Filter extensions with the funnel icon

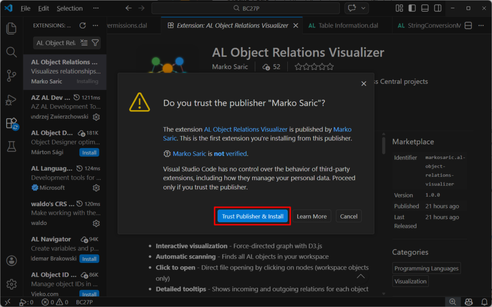tap(95, 43)
